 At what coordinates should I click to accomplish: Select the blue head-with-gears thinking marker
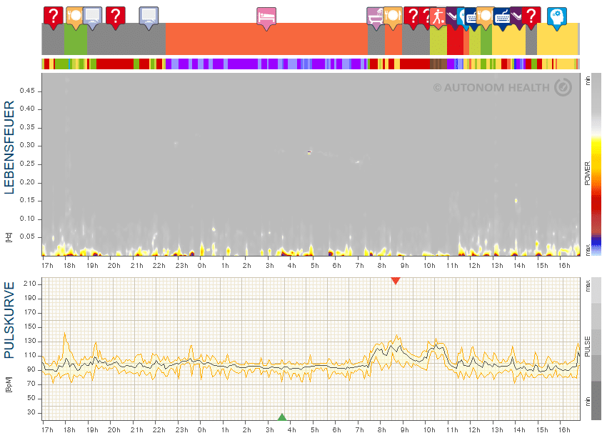(x=557, y=18)
